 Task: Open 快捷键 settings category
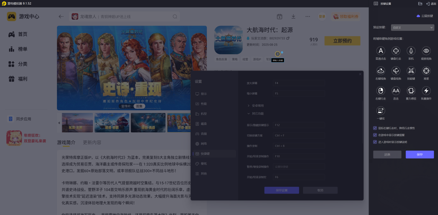point(214,153)
